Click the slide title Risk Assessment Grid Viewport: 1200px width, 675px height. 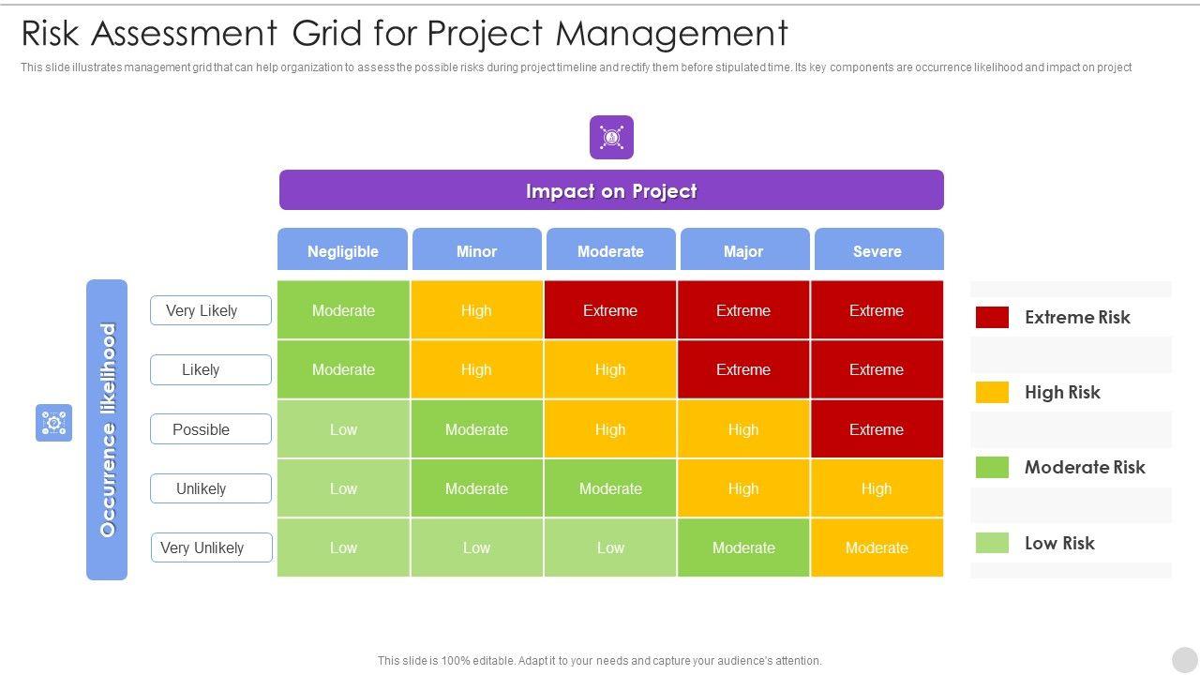404,34
